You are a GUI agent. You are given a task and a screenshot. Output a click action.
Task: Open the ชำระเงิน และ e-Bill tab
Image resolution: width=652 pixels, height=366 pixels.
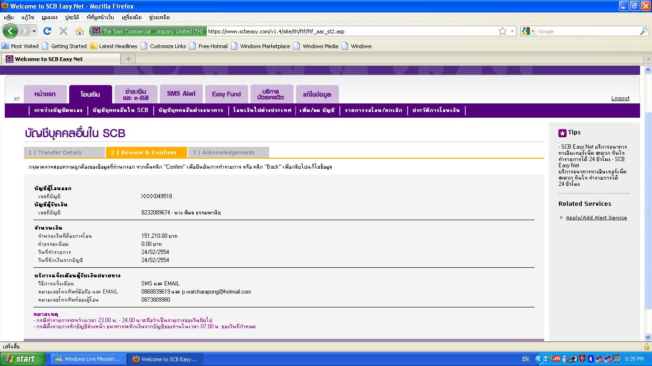pyautogui.click(x=136, y=94)
